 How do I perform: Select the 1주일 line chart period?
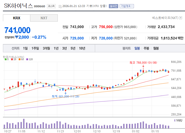click(35, 48)
